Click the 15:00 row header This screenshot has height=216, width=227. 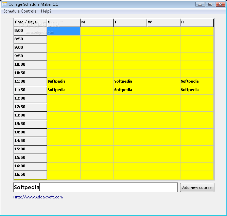[30, 150]
